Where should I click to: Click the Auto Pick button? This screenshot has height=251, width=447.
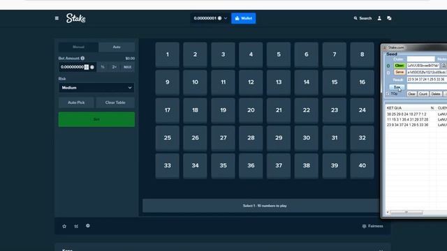pyautogui.click(x=76, y=102)
